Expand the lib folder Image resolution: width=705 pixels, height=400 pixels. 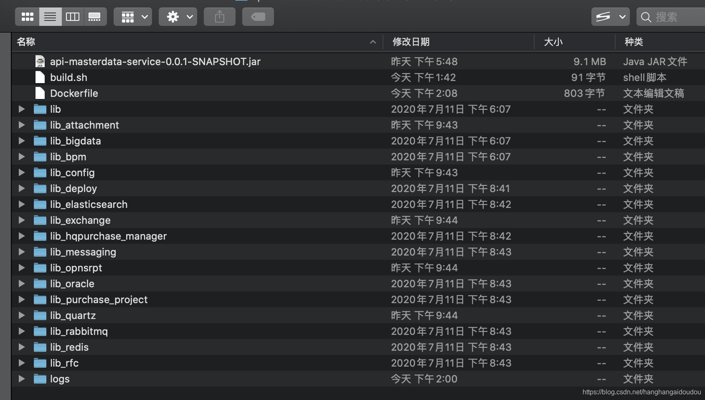22,109
